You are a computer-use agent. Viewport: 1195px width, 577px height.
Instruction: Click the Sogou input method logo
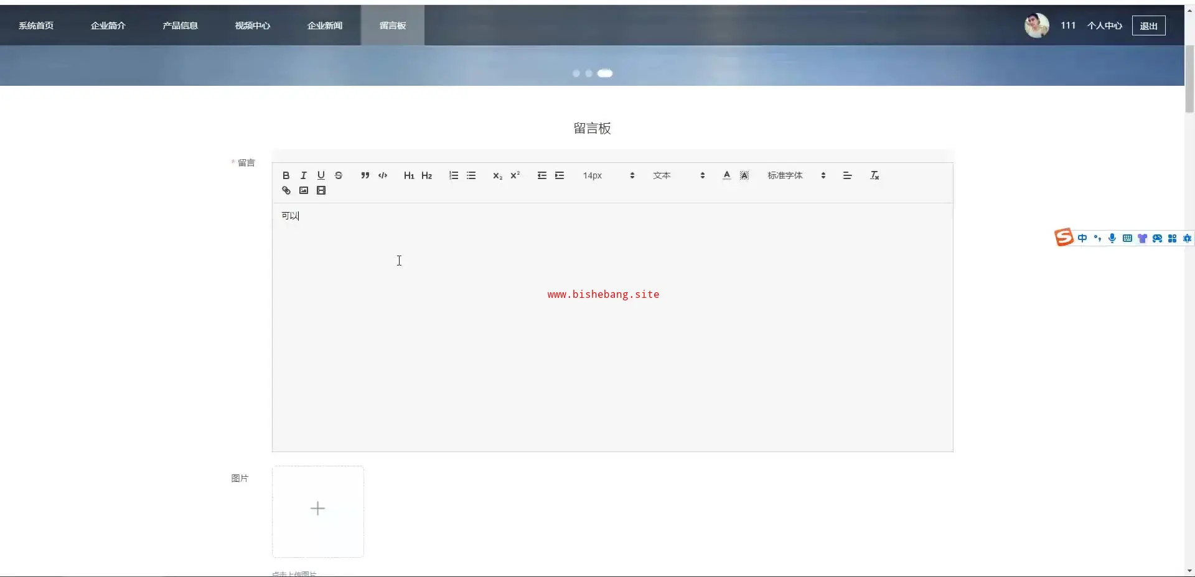pyautogui.click(x=1064, y=238)
